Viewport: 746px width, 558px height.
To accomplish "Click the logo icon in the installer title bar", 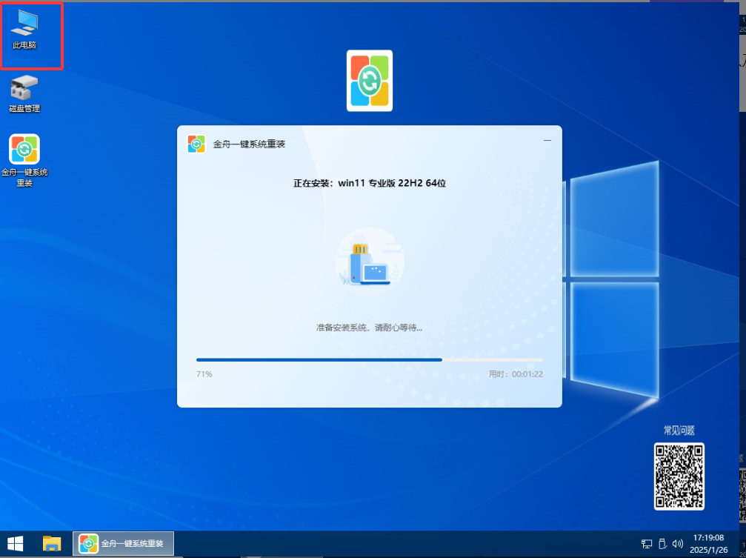I will coord(196,144).
